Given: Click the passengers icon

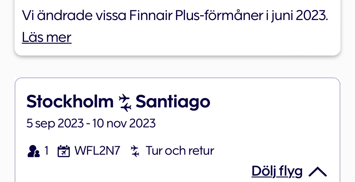Looking at the screenshot, I should 33,151.
